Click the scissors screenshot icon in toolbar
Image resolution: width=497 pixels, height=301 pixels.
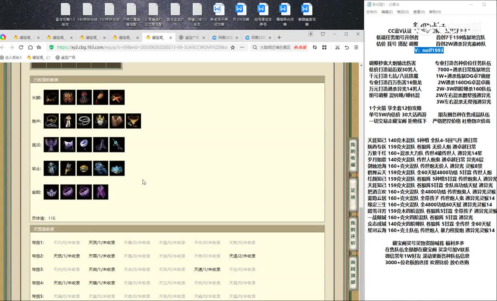point(337,47)
